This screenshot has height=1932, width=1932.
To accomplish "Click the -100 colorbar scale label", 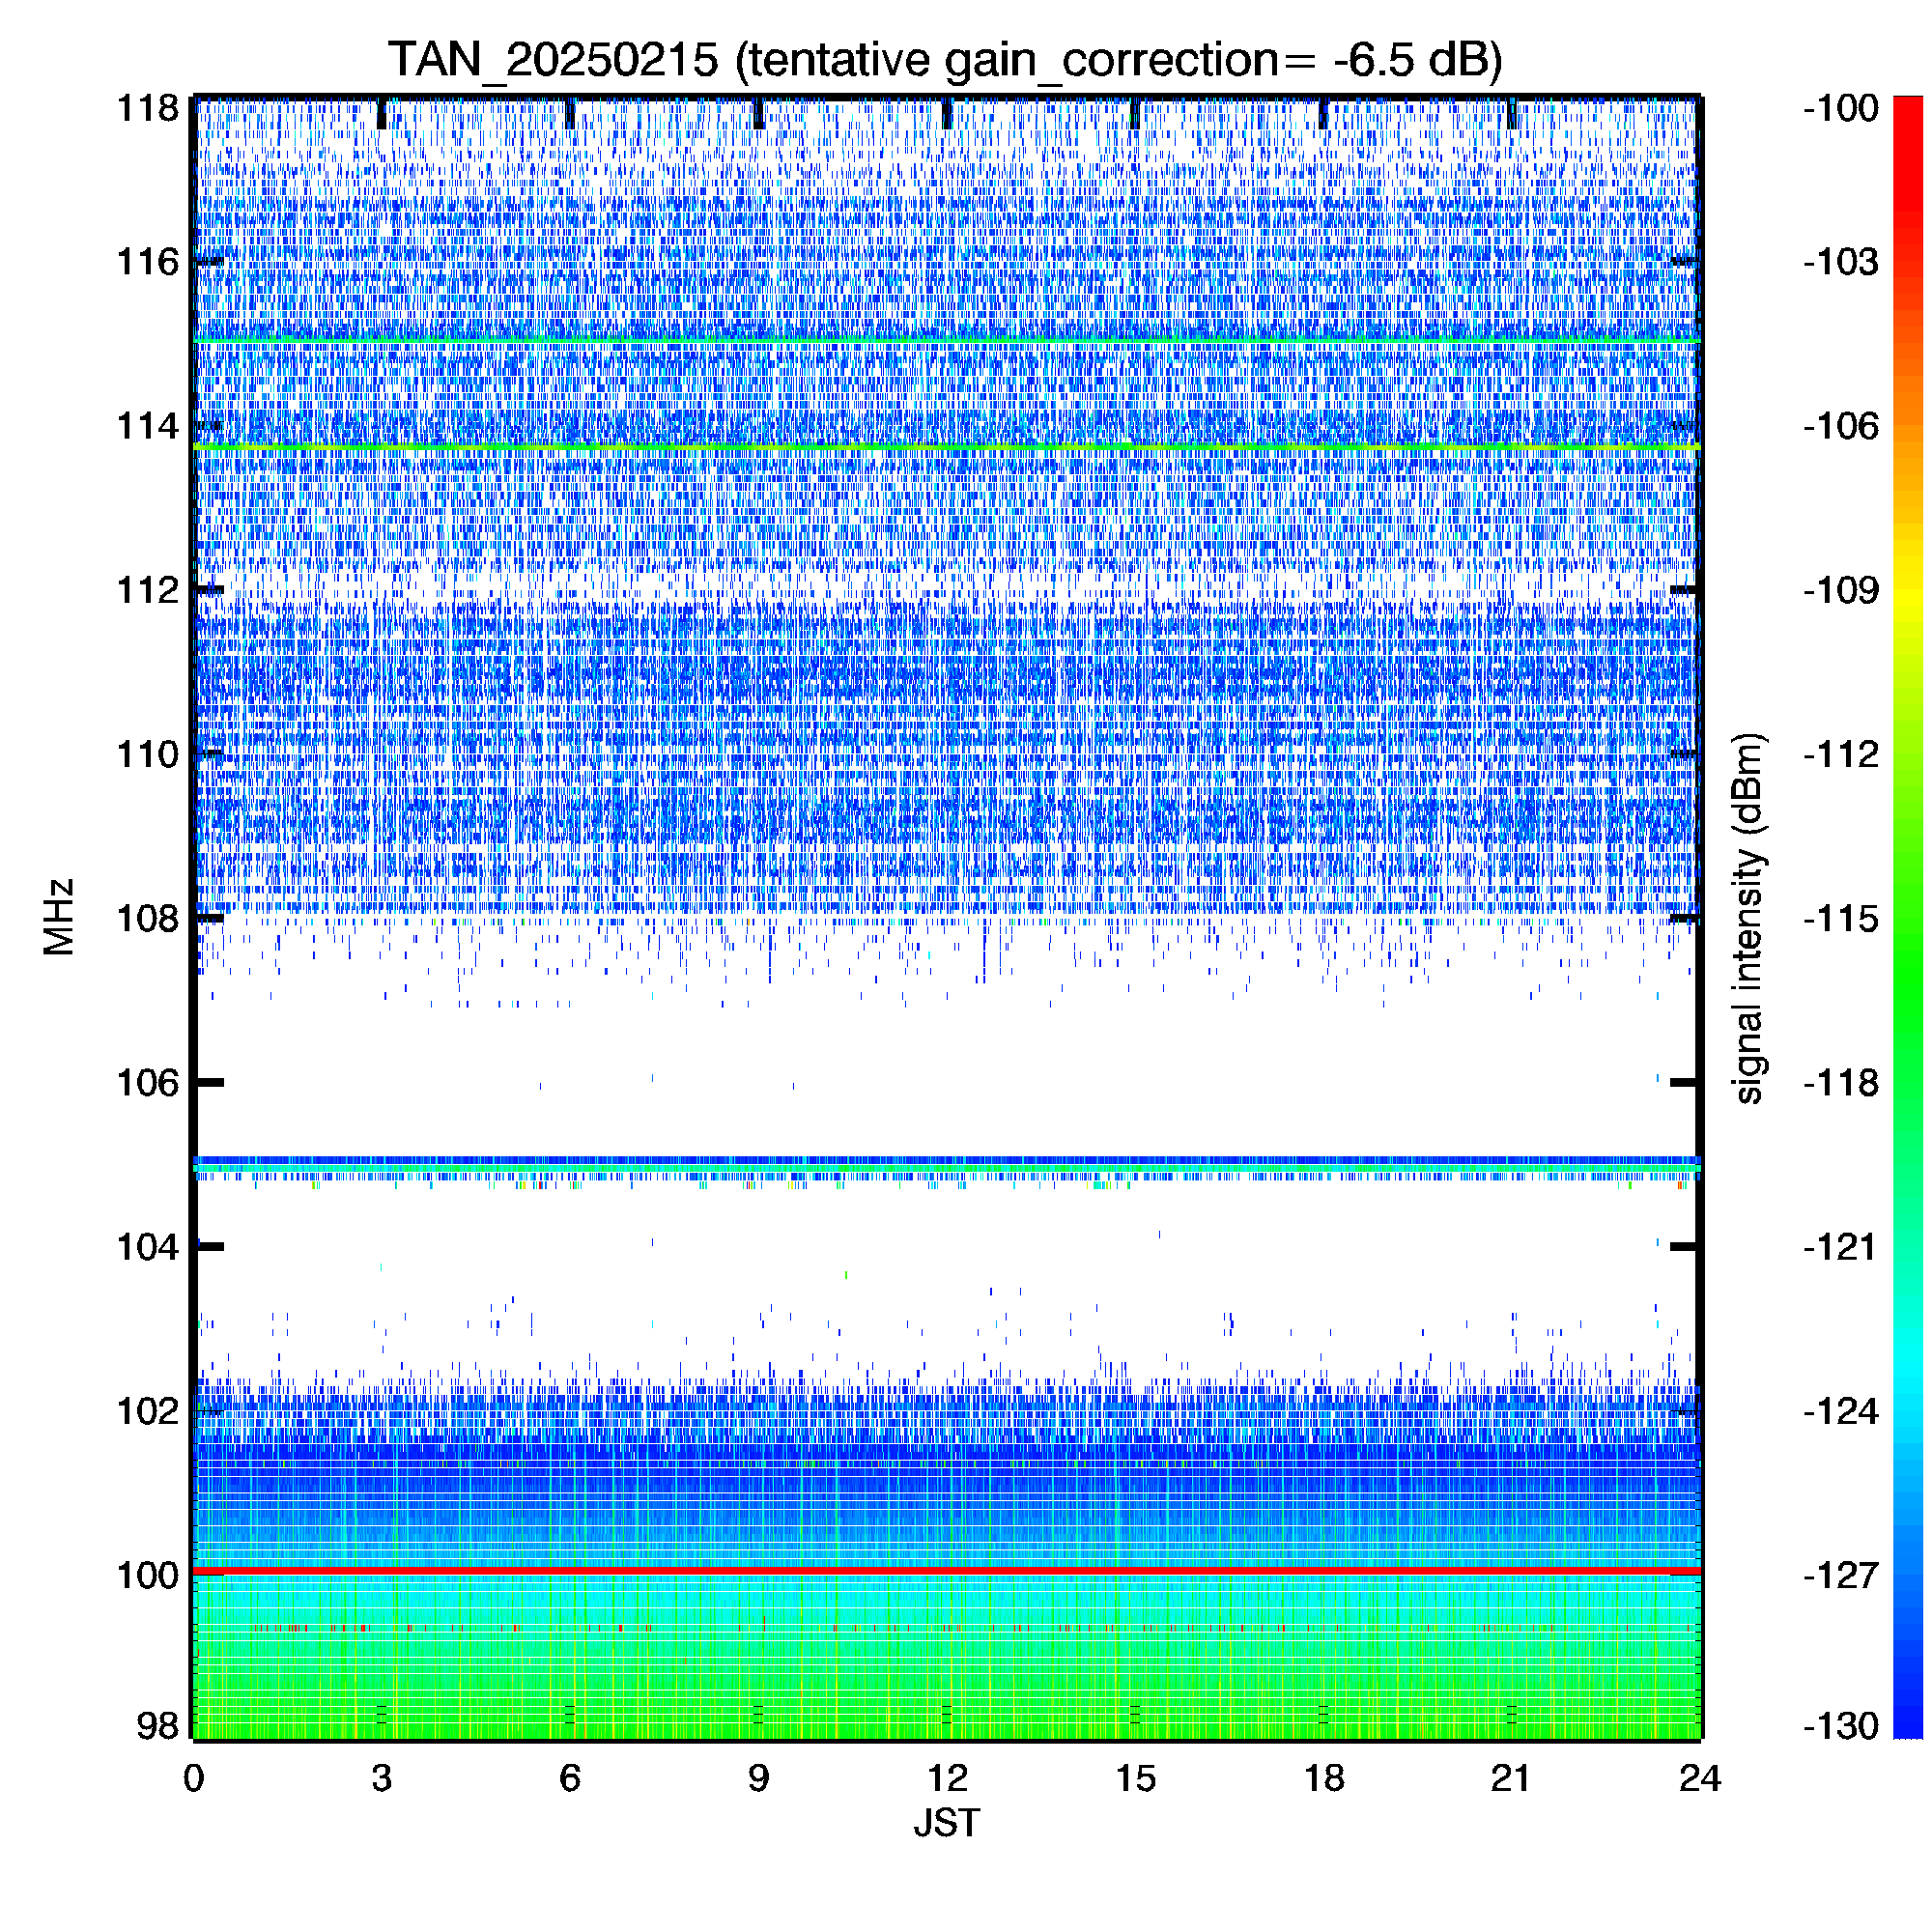I will tap(1840, 108).
